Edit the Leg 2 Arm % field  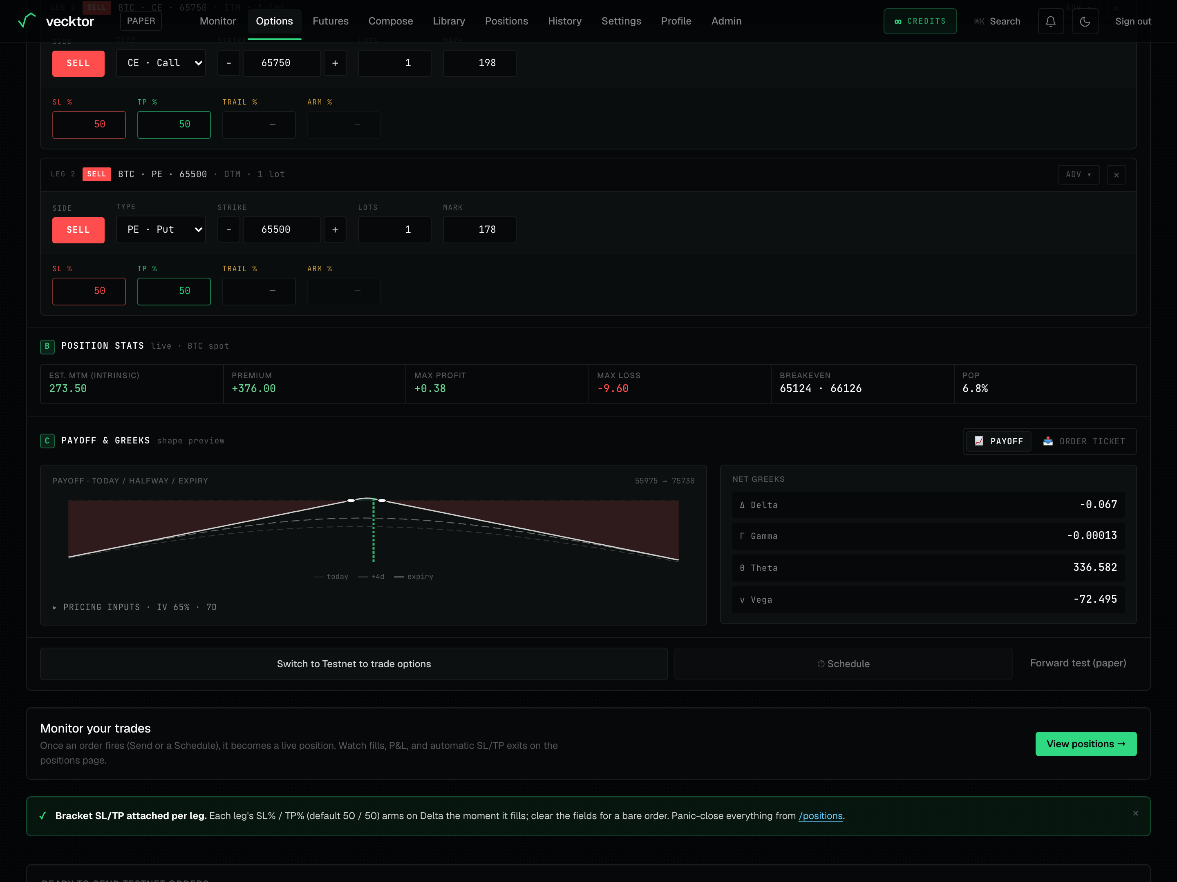tap(344, 291)
